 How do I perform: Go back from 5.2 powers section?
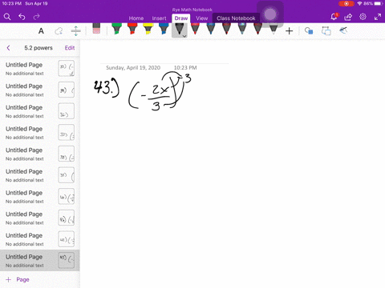pos(8,48)
